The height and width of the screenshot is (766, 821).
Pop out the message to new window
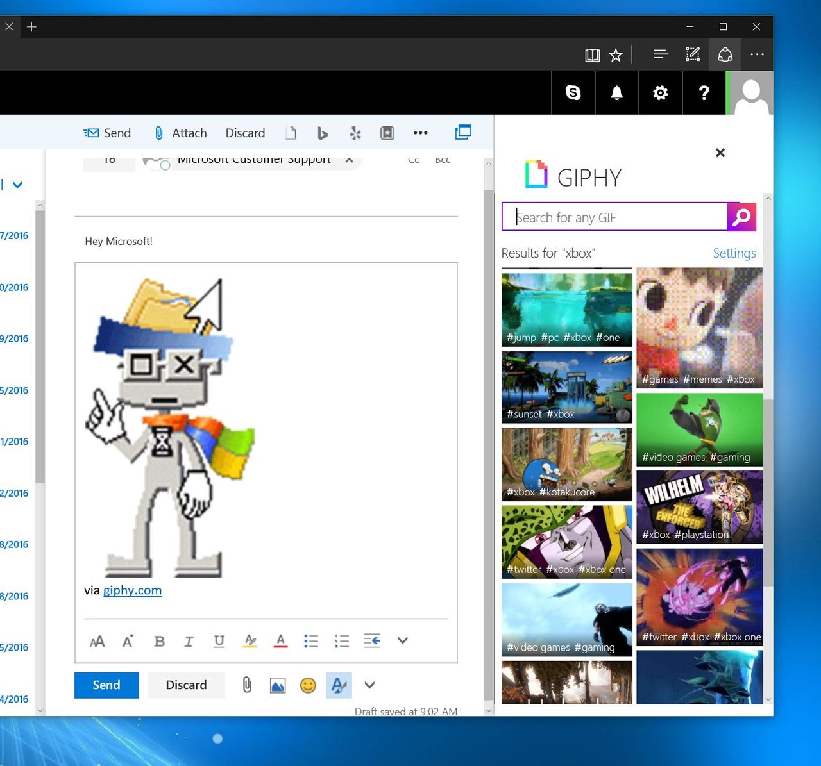click(x=463, y=132)
